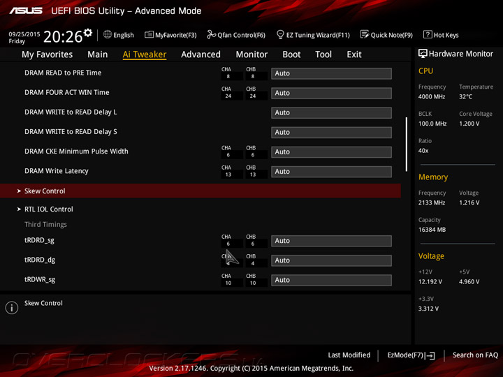503x377 pixels.
Task: Open DRAM READ to PRE Time Auto field
Action: tap(331, 73)
